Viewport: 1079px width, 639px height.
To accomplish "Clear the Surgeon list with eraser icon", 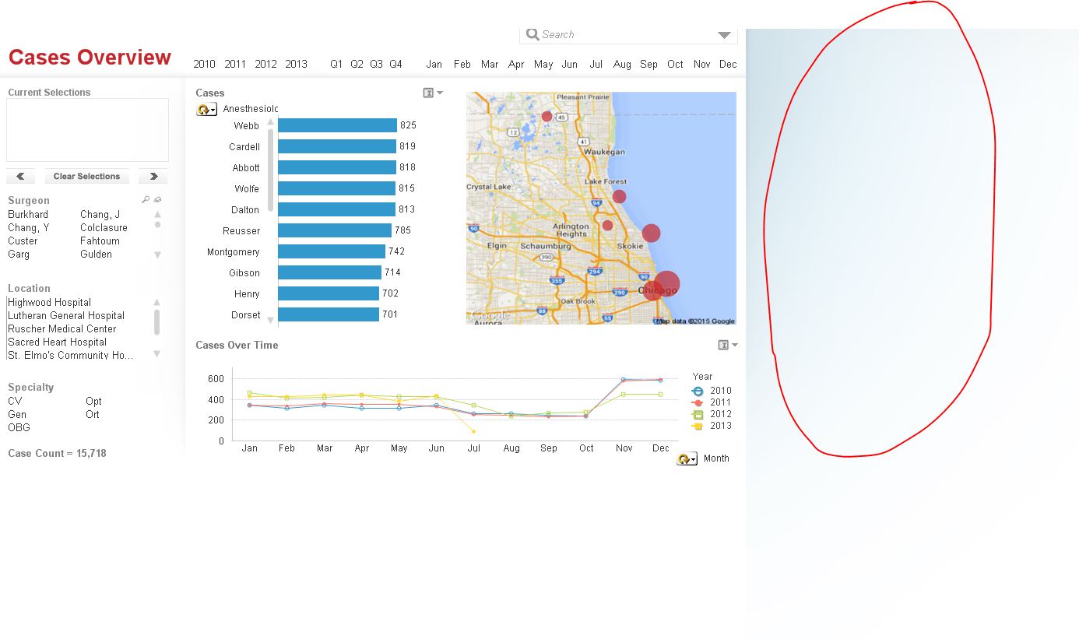I will pyautogui.click(x=157, y=200).
